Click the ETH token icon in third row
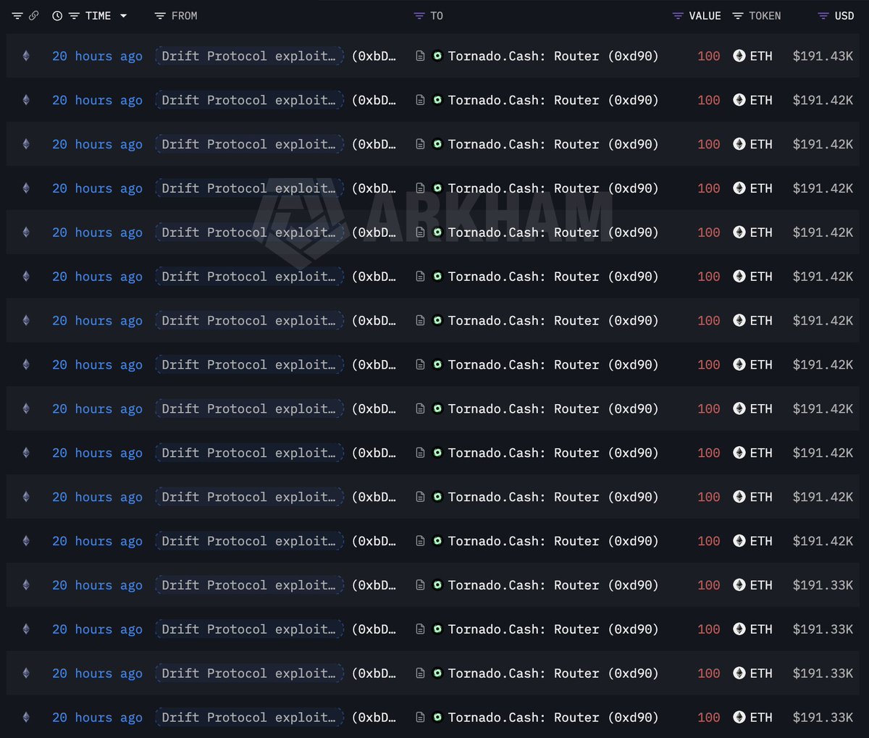869x738 pixels. [x=739, y=144]
